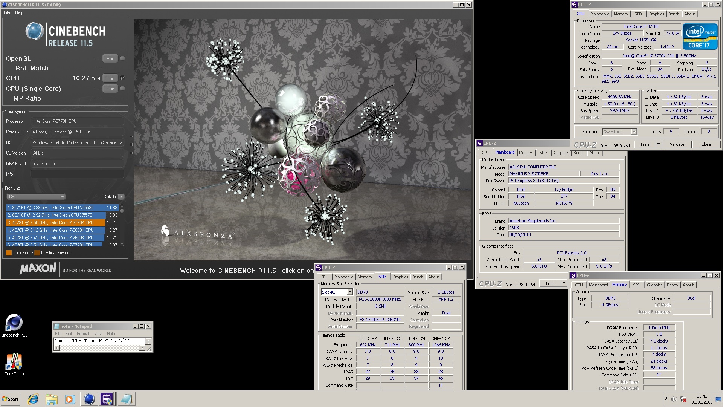The width and height of the screenshot is (723, 407).
Task: Open Windows Media Player from taskbar
Action: [x=70, y=399]
